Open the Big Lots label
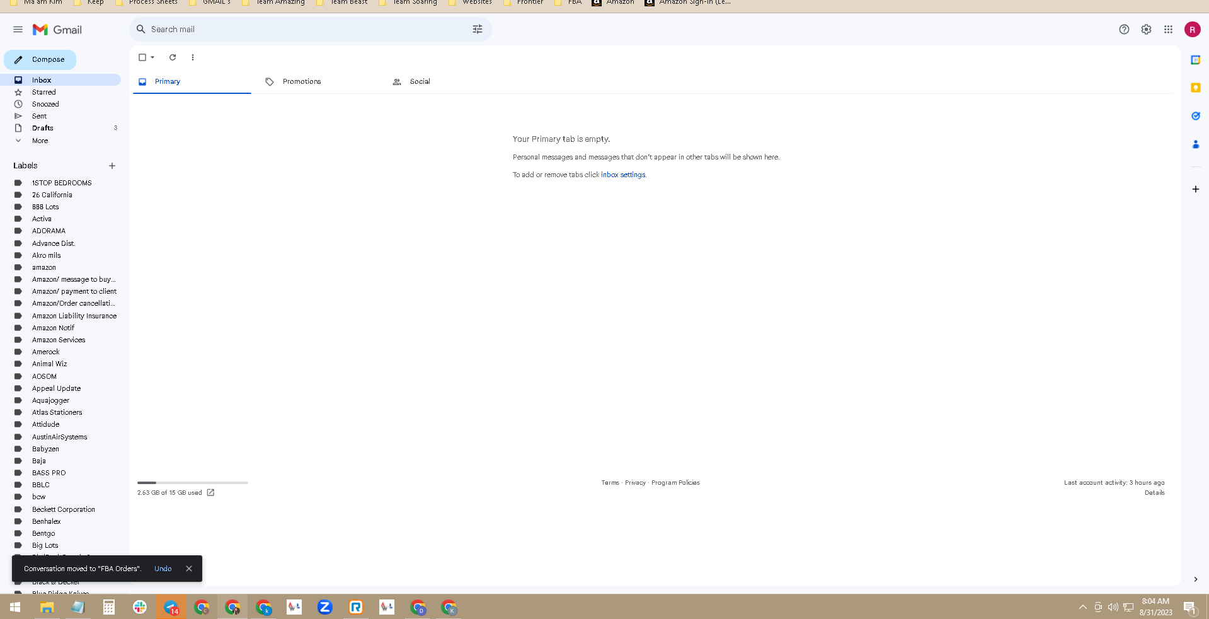The height and width of the screenshot is (619, 1209). tap(45, 545)
